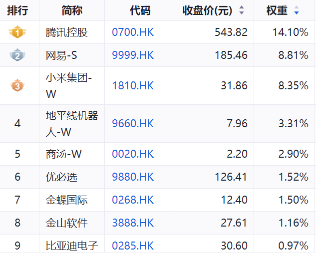Click the closing price 185.46

231,55
